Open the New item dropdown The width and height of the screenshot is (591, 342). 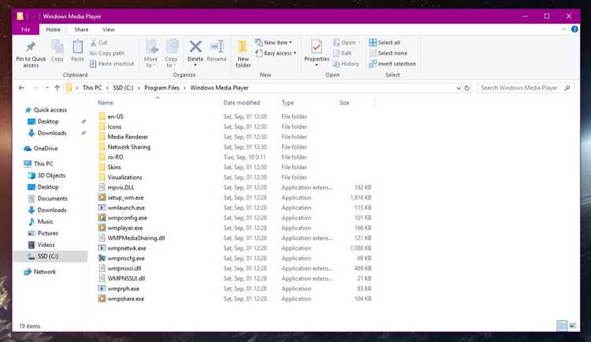[274, 42]
